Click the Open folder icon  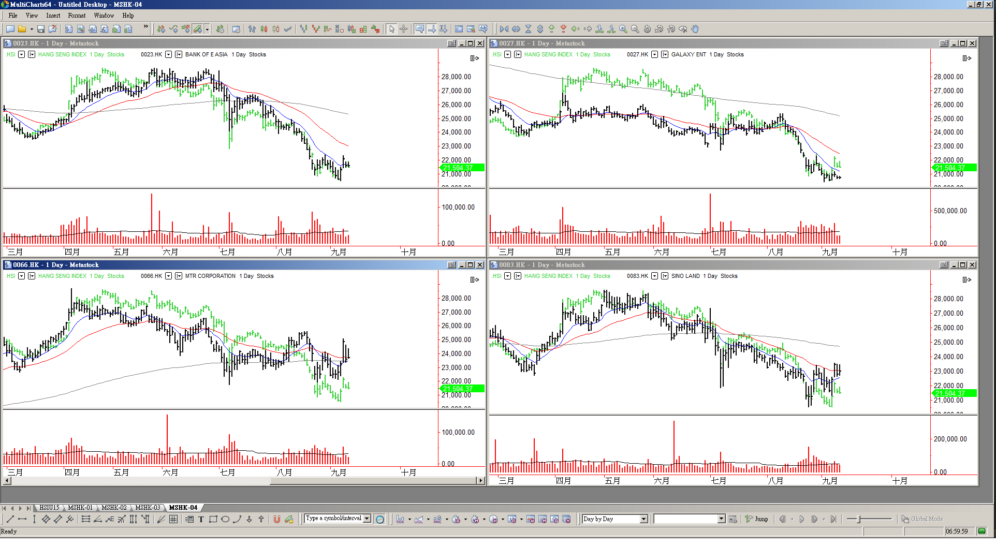22,29
